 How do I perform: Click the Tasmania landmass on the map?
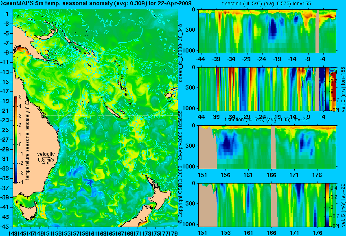pyautogui.click(x=28, y=212)
